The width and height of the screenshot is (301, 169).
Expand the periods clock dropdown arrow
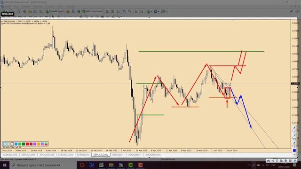pyautogui.click(x=158, y=12)
